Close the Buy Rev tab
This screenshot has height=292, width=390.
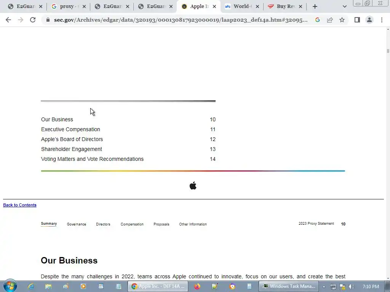[300, 7]
